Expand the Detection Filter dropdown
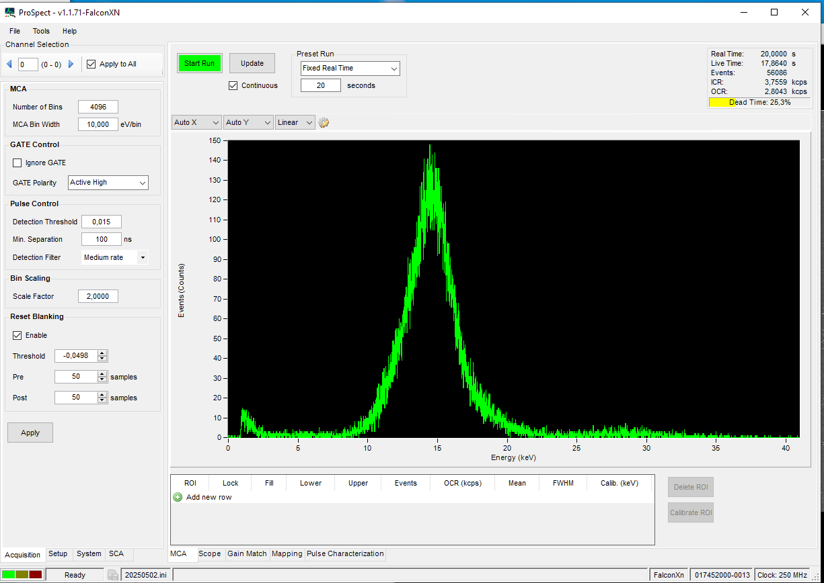This screenshot has height=583, width=824. click(114, 257)
